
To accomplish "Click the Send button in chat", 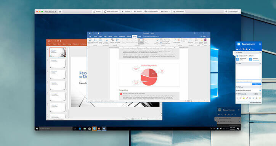I will pos(257,84).
